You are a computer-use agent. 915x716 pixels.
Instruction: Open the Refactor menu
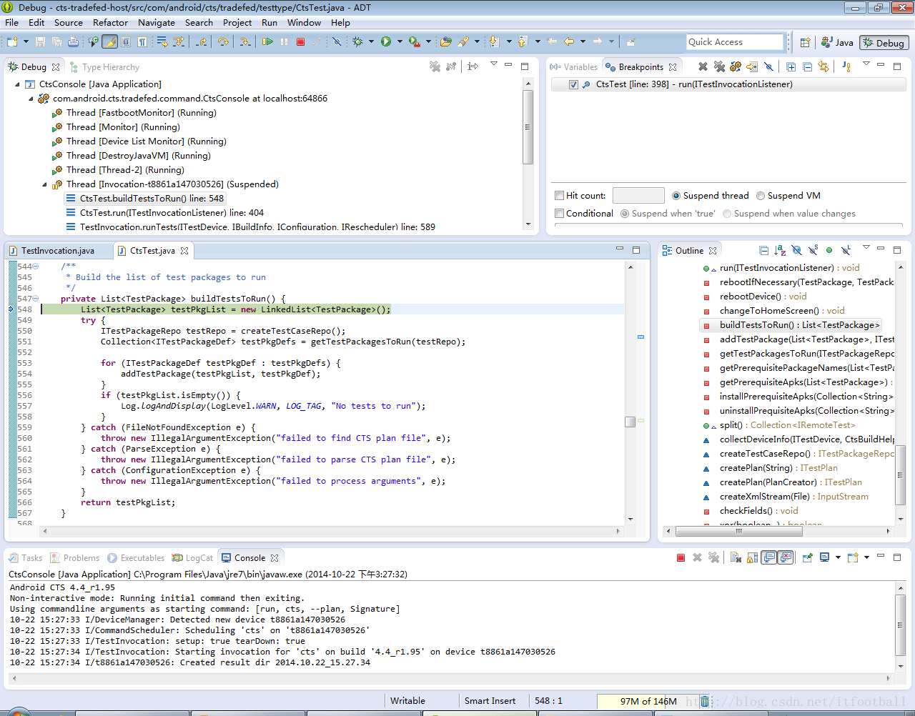coord(110,23)
